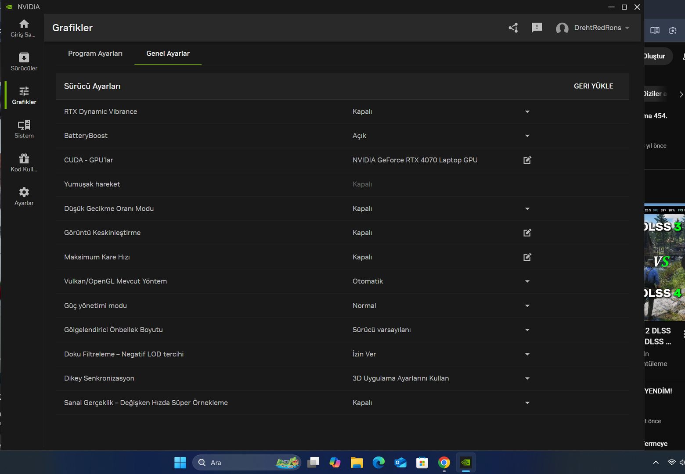Open the Sürücüler section in sidebar
The height and width of the screenshot is (474, 685).
coord(24,62)
